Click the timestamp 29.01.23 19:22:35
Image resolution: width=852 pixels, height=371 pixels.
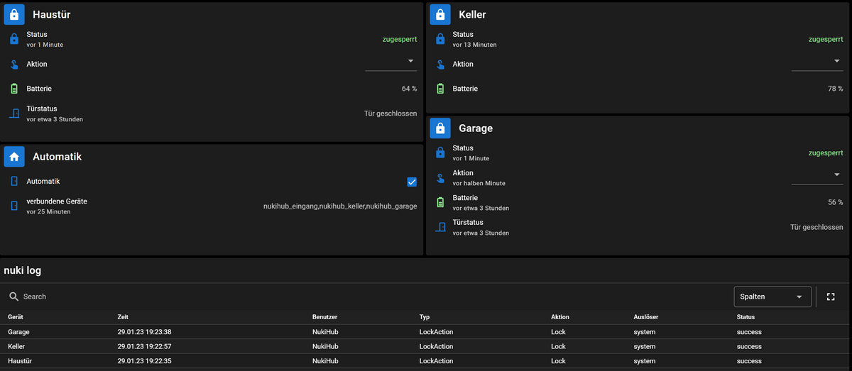(x=144, y=361)
